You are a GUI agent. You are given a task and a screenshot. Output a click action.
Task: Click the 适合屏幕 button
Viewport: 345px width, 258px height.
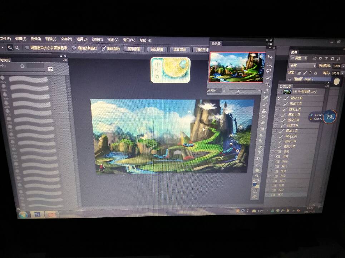157,50
